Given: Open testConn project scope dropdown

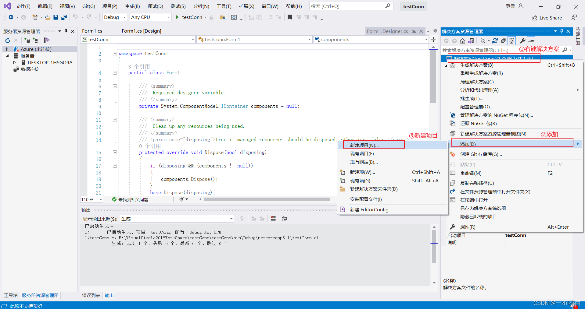Looking at the screenshot, I should click(138, 40).
